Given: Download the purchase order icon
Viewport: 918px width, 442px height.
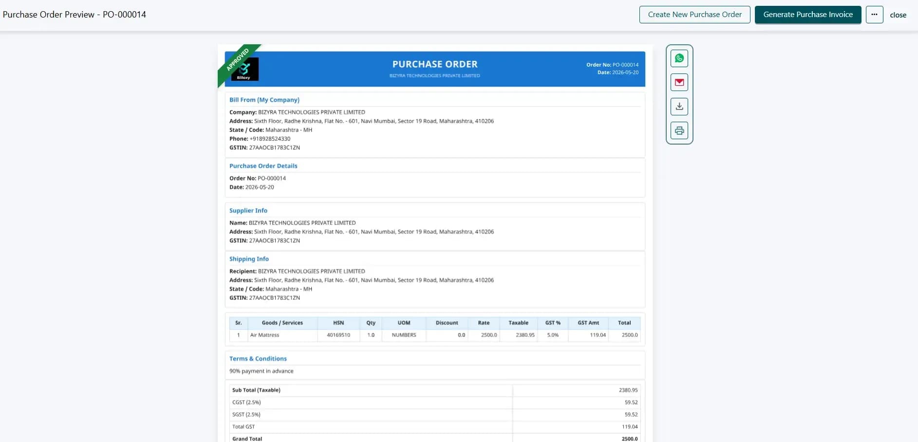Looking at the screenshot, I should 679,107.
